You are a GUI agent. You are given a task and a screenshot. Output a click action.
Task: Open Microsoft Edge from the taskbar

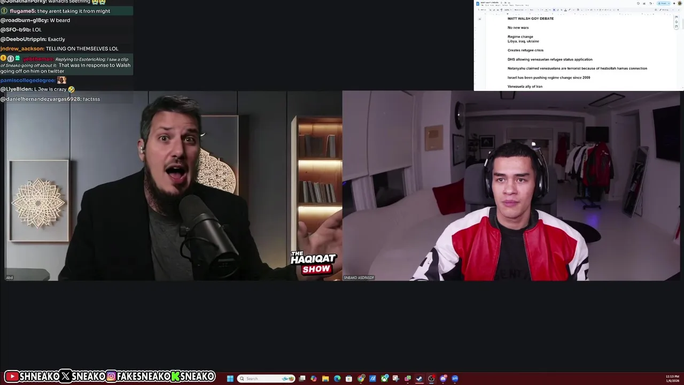pyautogui.click(x=337, y=379)
